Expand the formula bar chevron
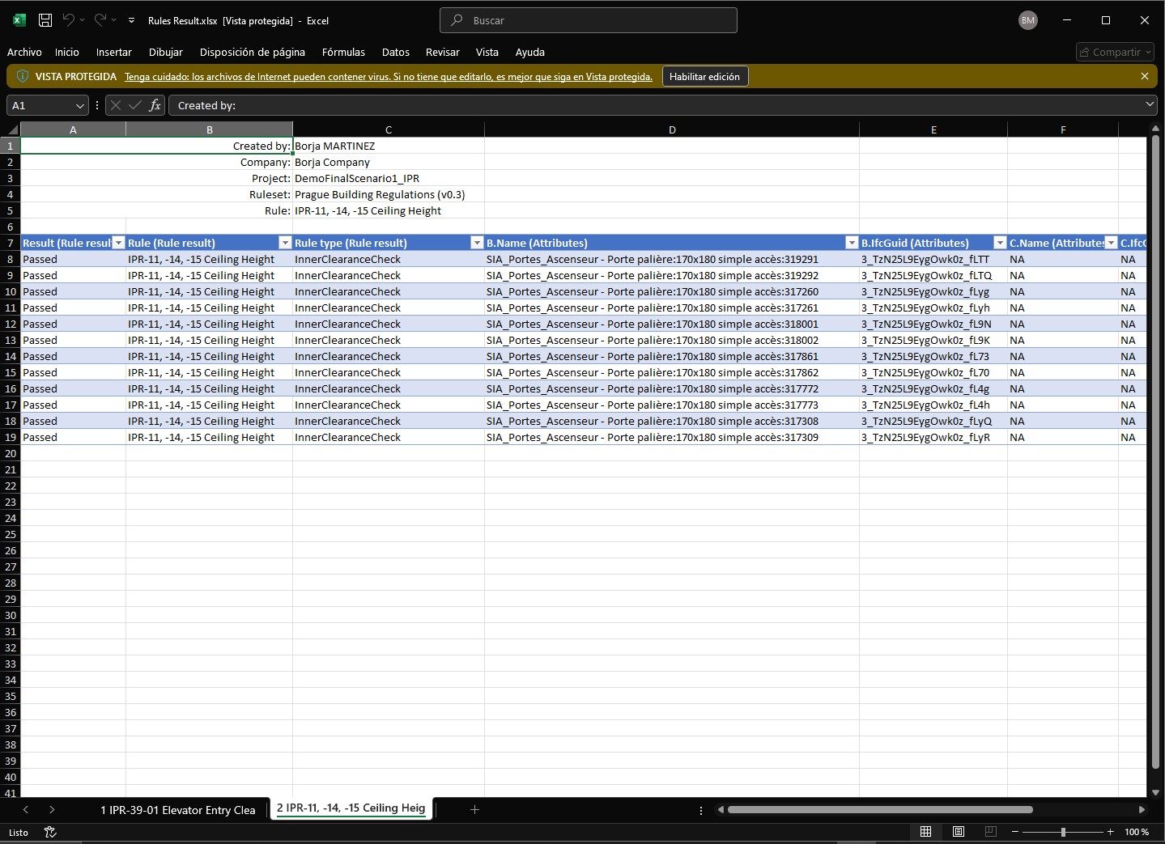The image size is (1165, 844). point(1150,104)
